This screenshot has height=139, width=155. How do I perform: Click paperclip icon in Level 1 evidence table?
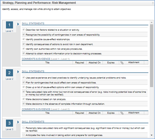click(122, 63)
